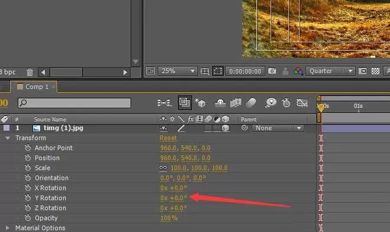
Task: Open the Graph Editor icon
Action: [x=302, y=102]
